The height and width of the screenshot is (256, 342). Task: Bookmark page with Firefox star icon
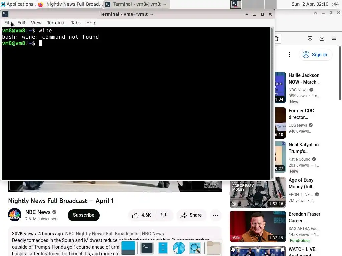click(x=277, y=39)
